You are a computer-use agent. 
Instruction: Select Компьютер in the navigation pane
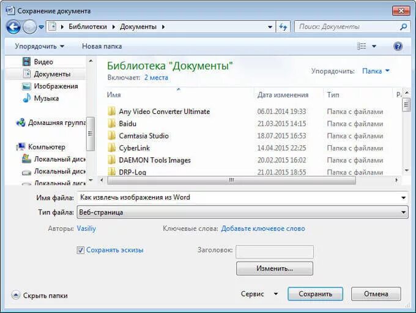(46, 147)
